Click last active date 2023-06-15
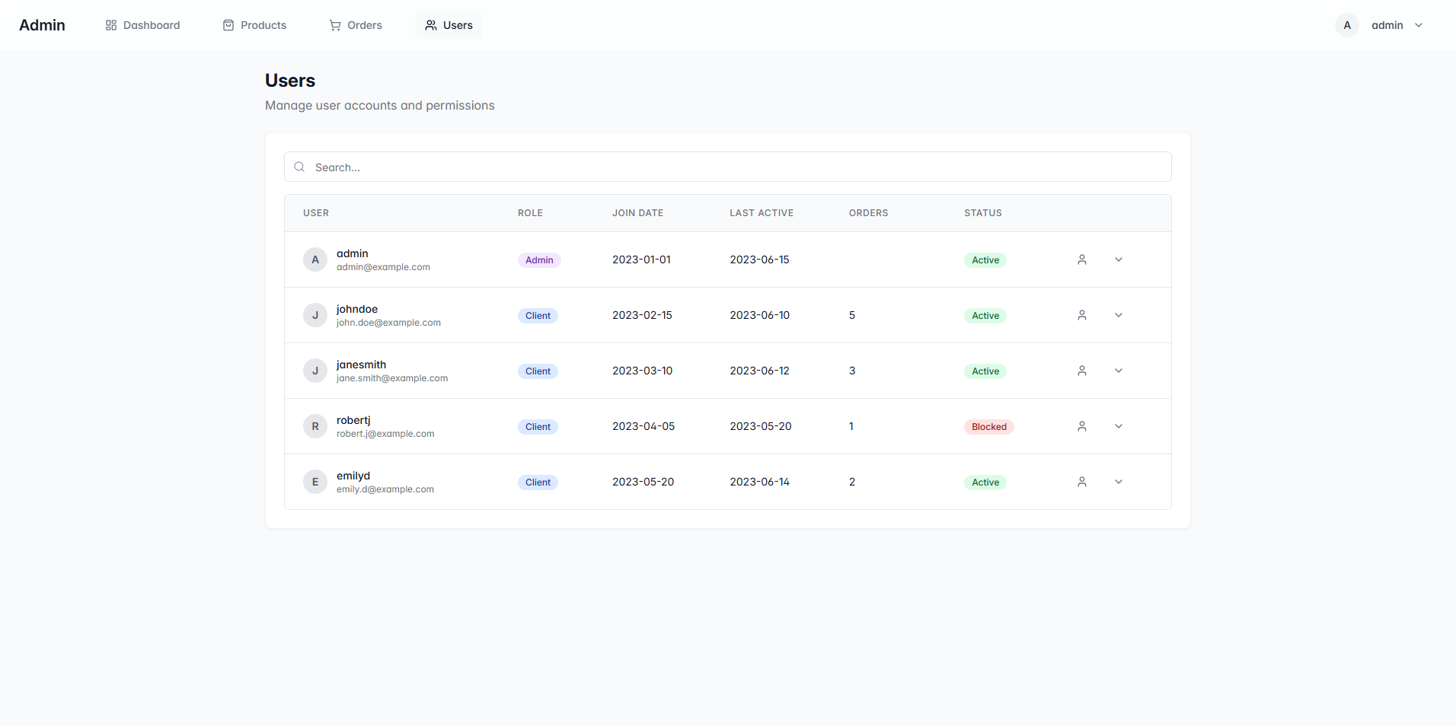 click(x=759, y=260)
